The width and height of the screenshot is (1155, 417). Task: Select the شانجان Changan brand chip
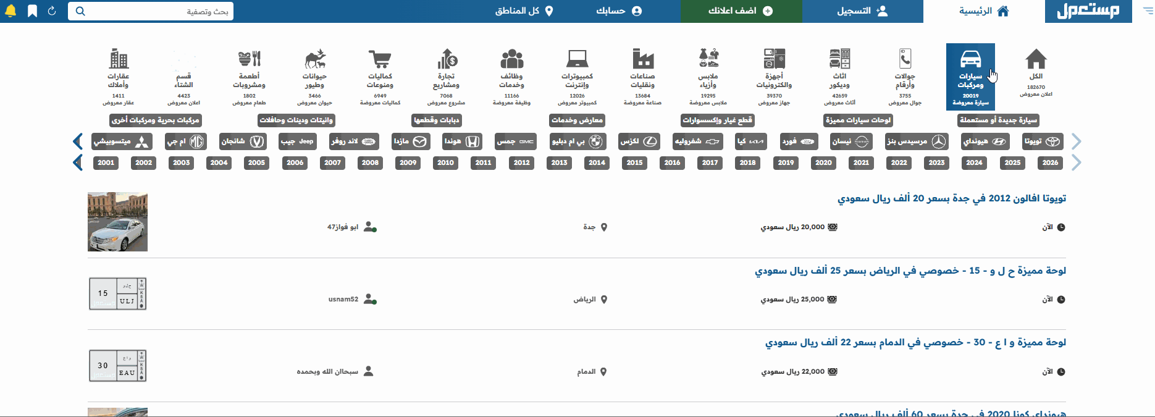point(243,141)
